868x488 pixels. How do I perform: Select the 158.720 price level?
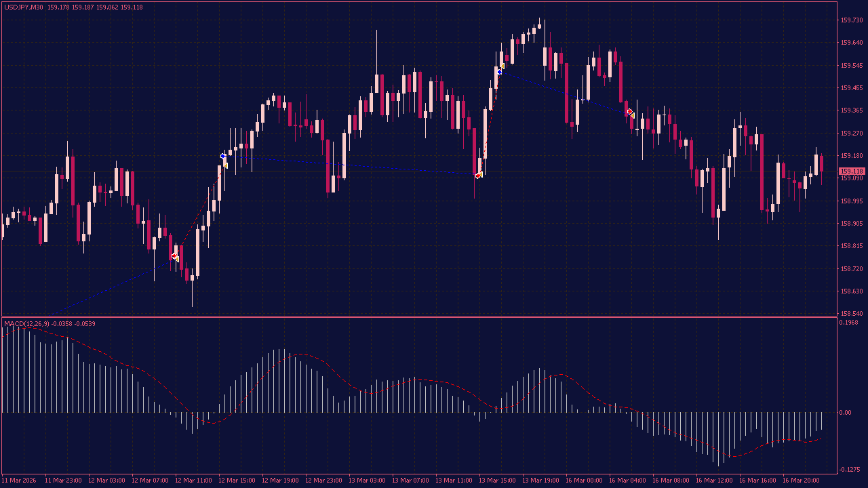pyautogui.click(x=851, y=269)
